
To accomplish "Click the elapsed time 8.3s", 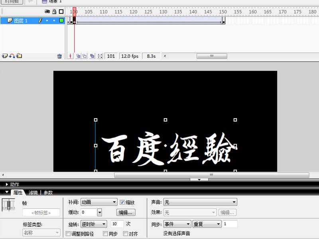I will click(x=151, y=56).
